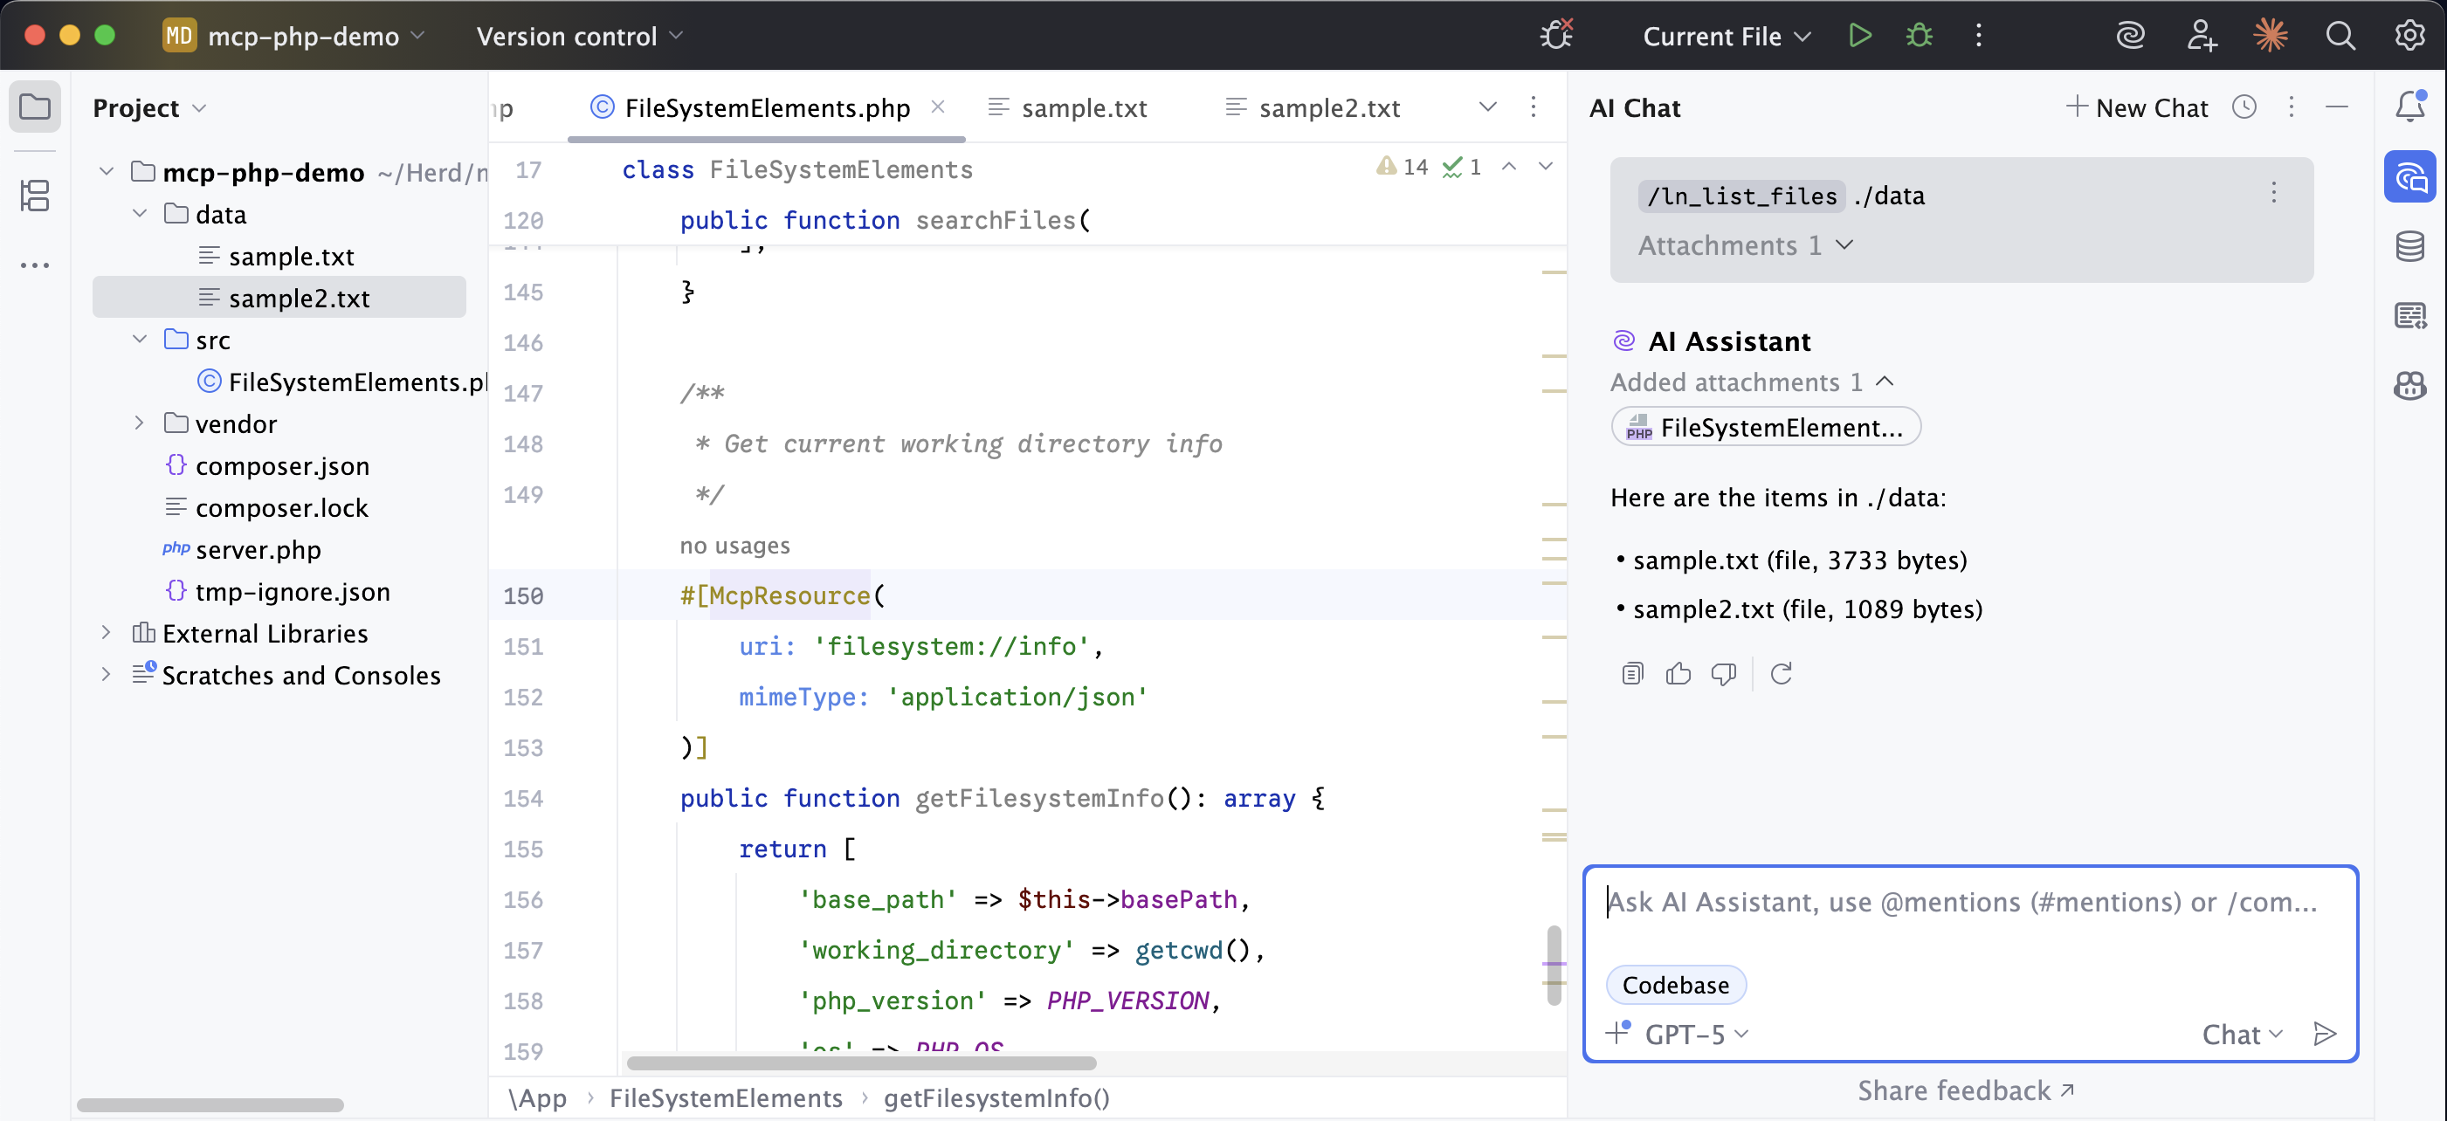
Task: Click the debug listener bug icon
Action: [x=1556, y=35]
